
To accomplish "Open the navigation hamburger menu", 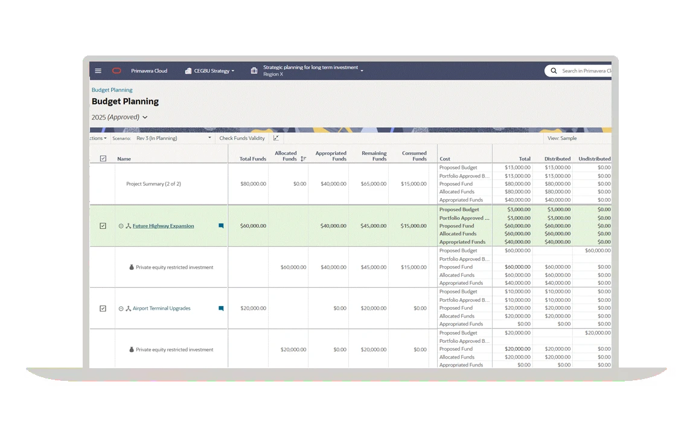I will point(98,71).
